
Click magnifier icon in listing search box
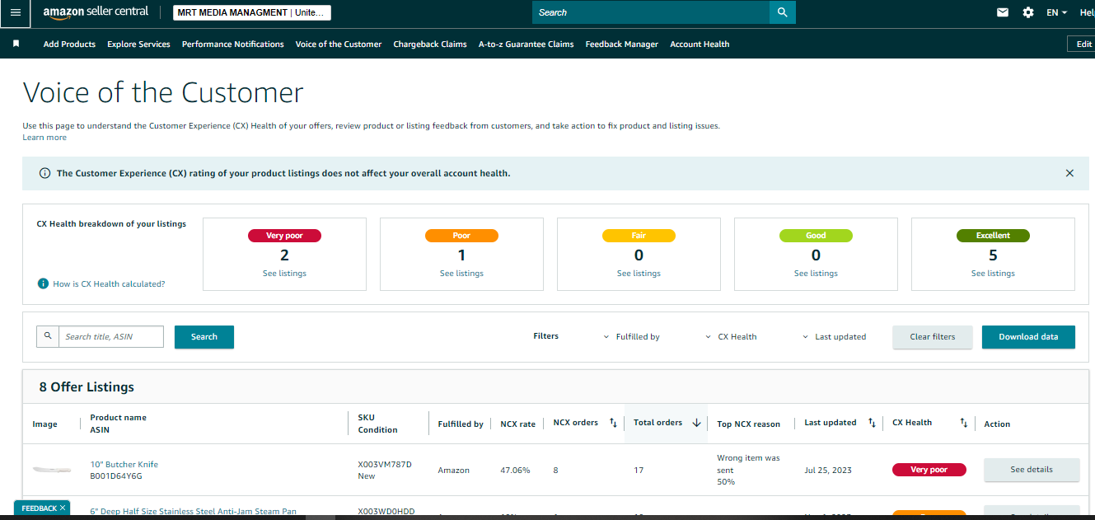pos(48,336)
